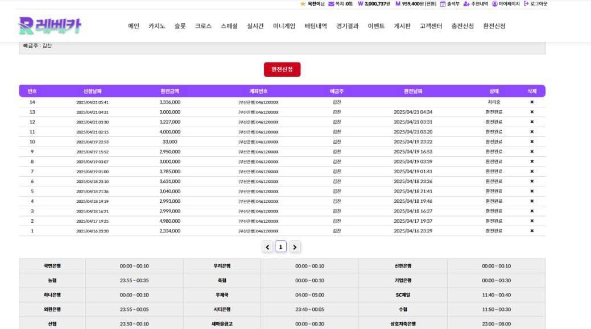Delete withdrawal row number 1
The image size is (591, 329).
(532, 231)
